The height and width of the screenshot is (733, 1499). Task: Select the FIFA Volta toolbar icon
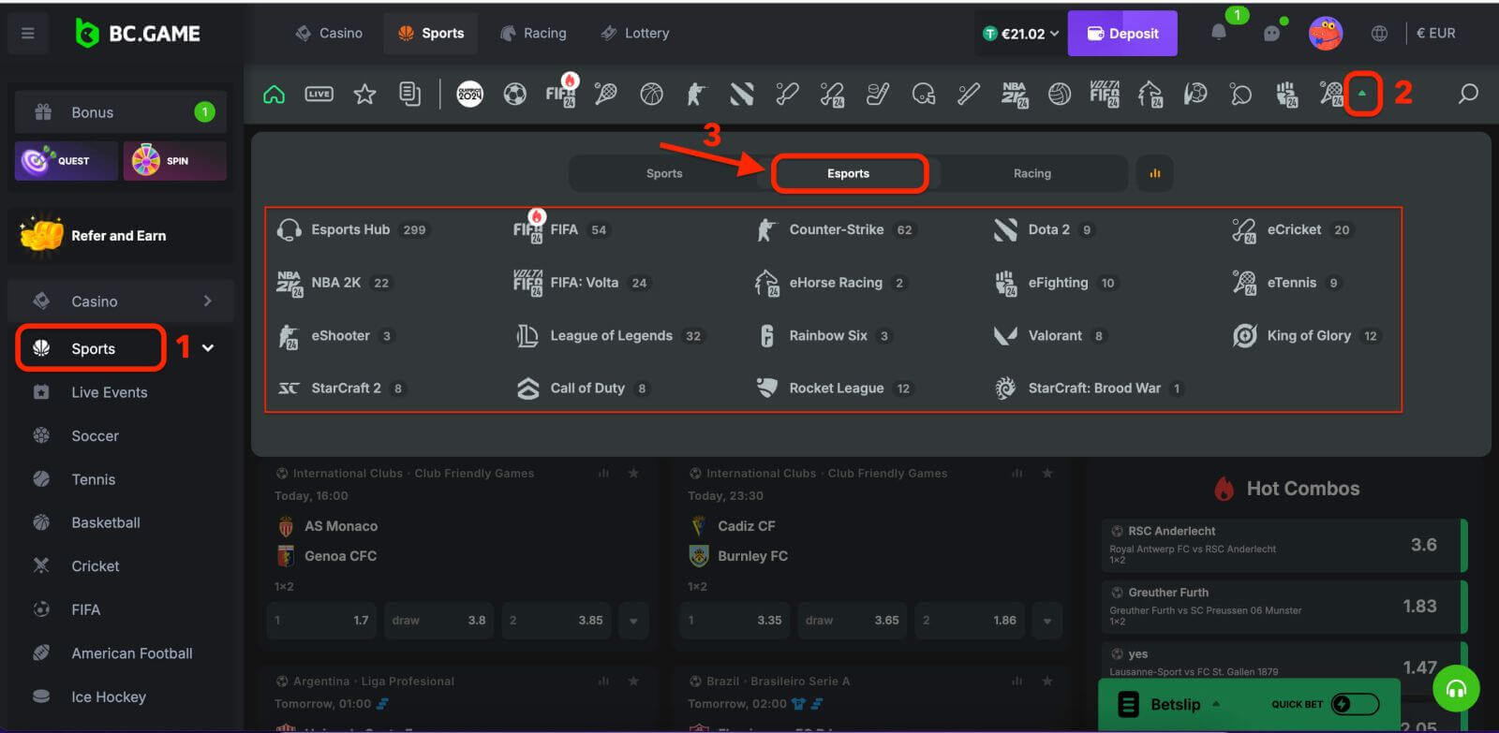point(1105,94)
